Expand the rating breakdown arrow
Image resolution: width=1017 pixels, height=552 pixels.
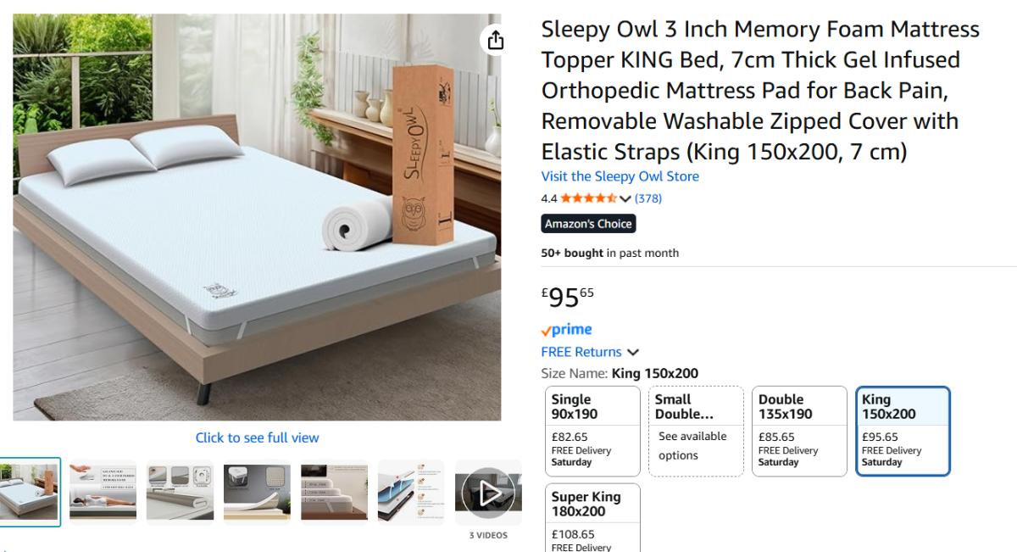click(625, 199)
